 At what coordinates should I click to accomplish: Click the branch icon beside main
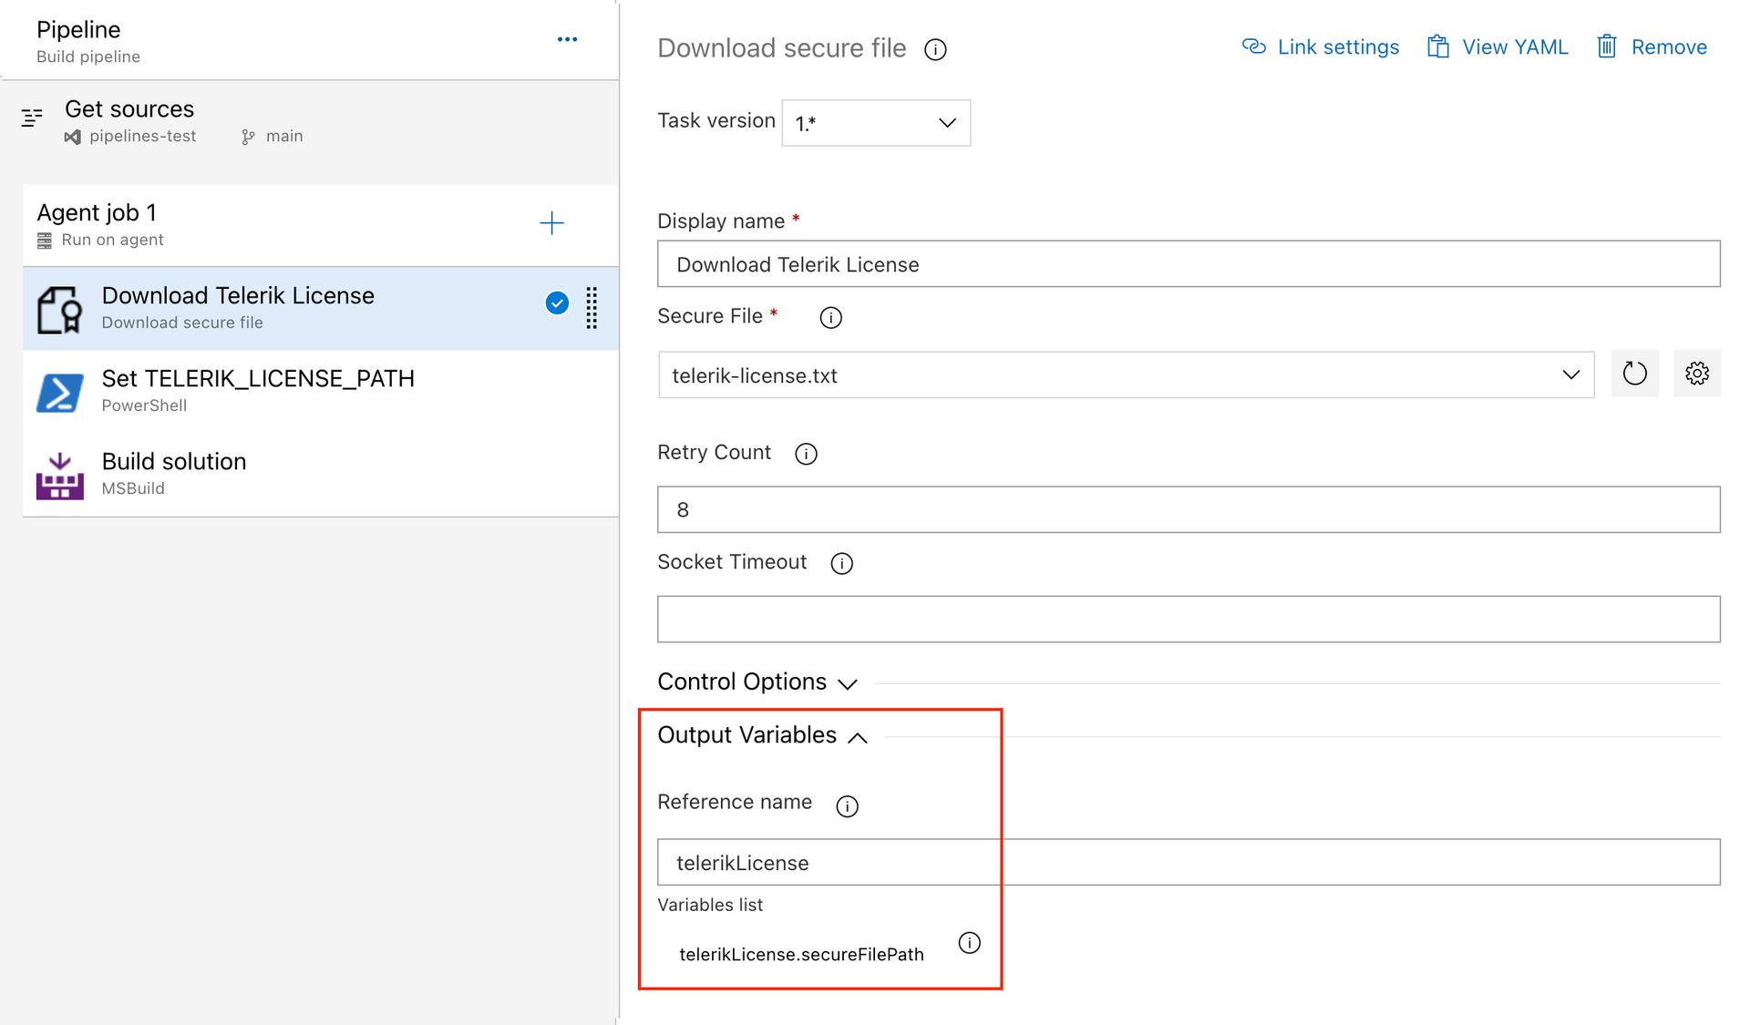(246, 136)
